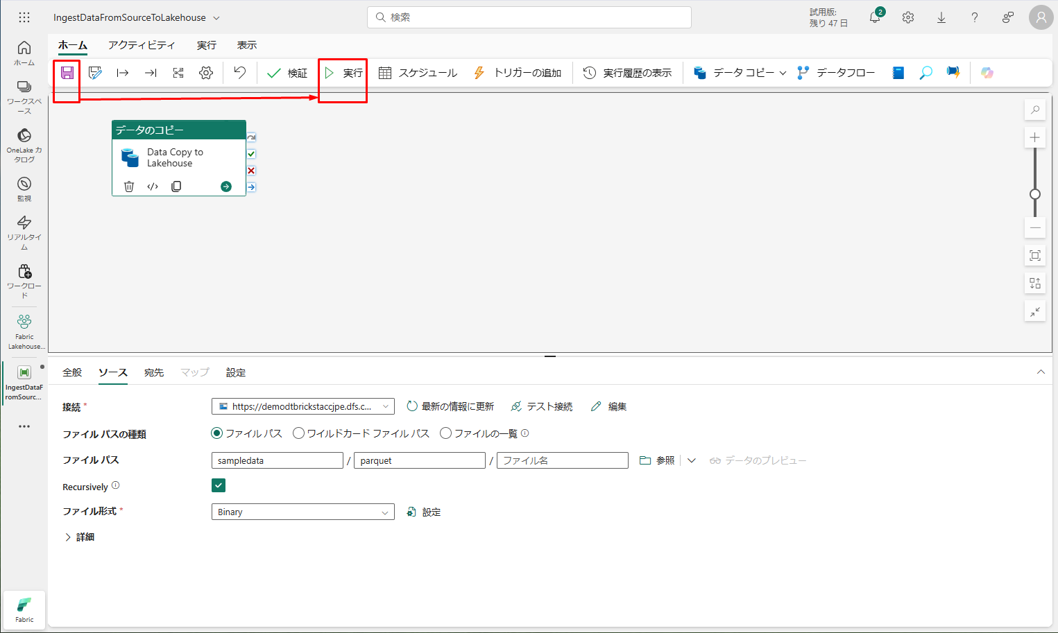Open notifications bell
The width and height of the screenshot is (1058, 633).
(875, 17)
